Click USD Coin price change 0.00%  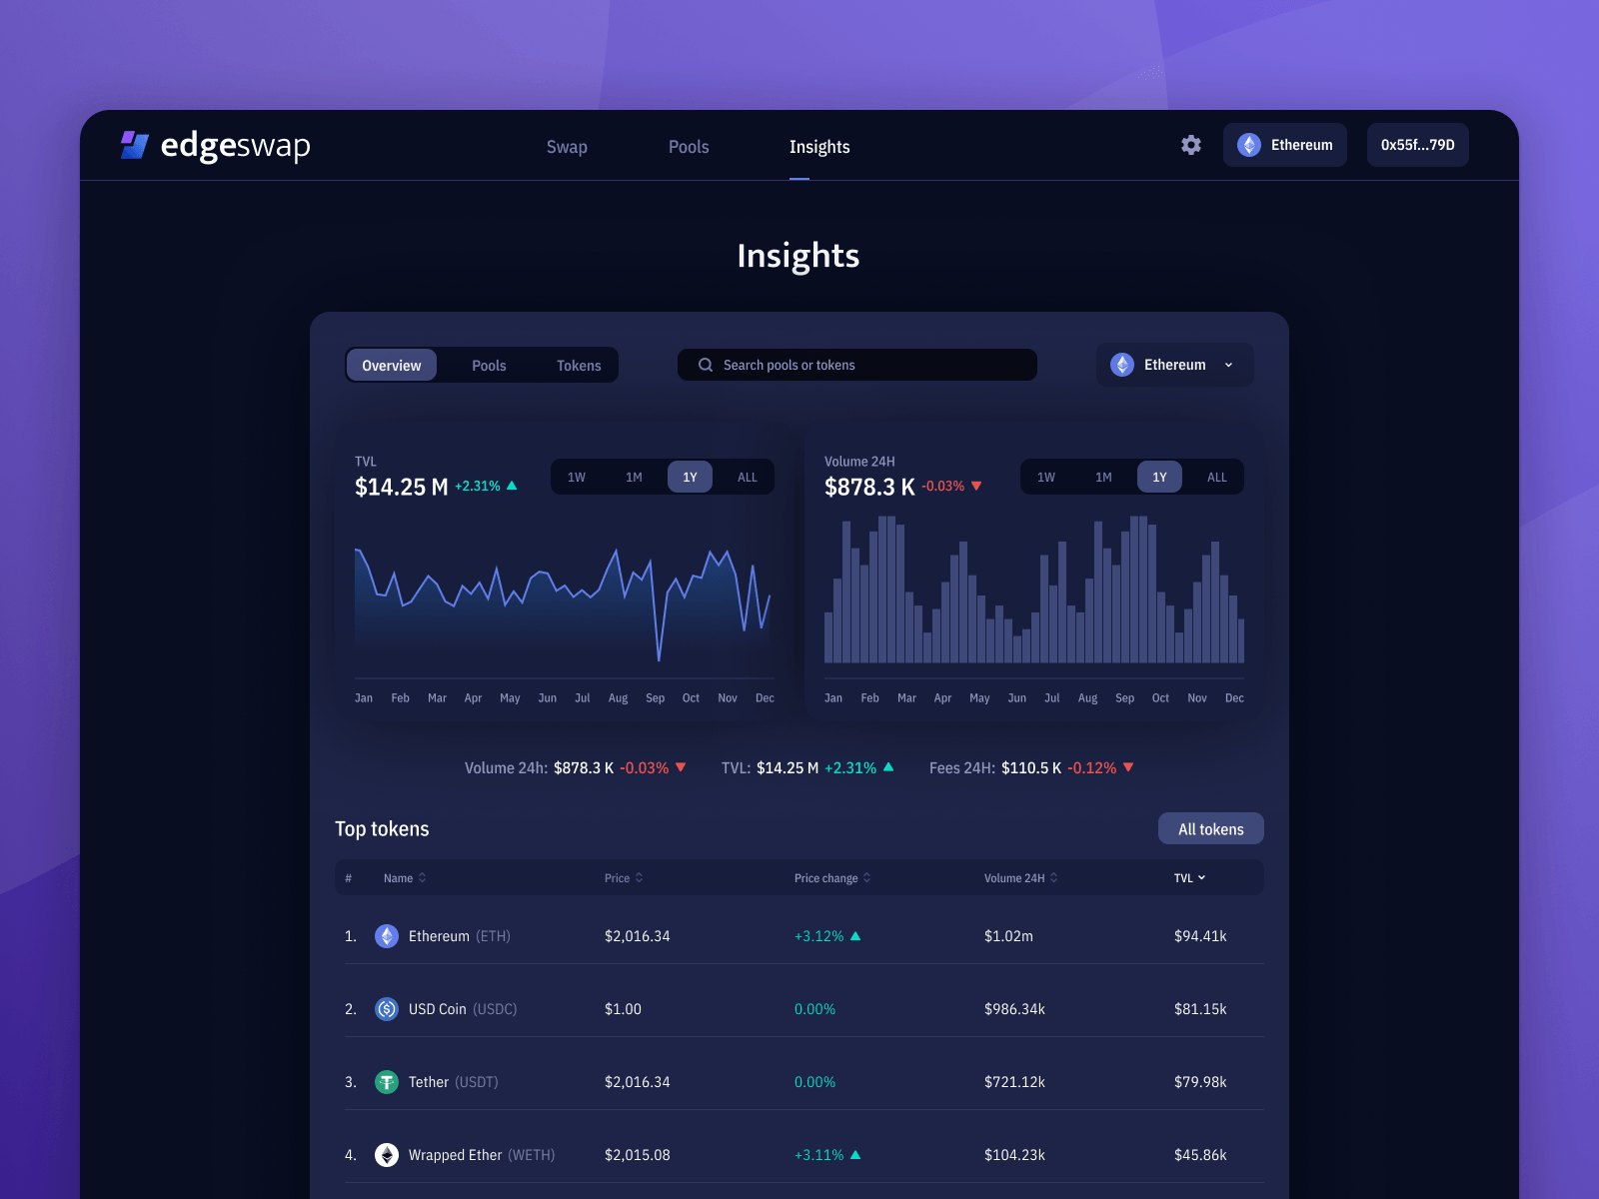814,1009
